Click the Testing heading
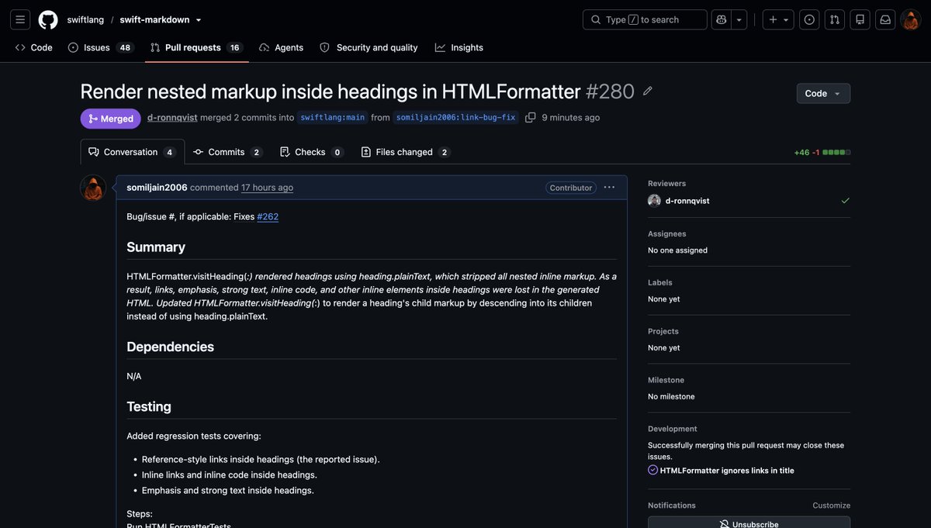931x528 pixels. tap(149, 406)
